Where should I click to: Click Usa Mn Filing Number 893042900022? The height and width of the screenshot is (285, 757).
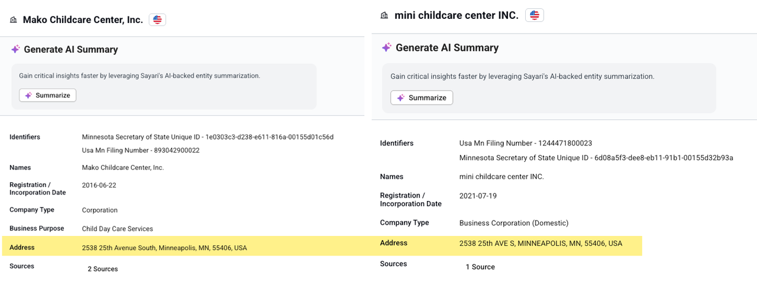coord(141,150)
